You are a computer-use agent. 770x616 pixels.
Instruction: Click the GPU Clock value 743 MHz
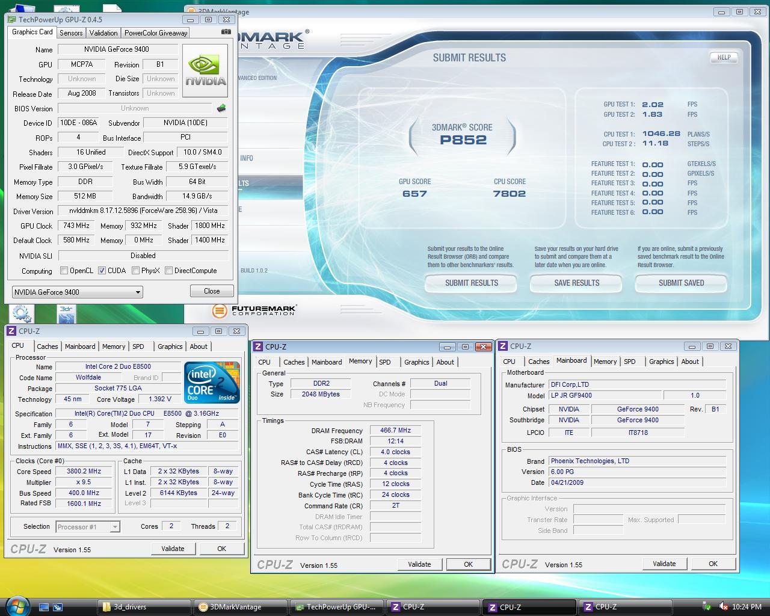click(76, 226)
